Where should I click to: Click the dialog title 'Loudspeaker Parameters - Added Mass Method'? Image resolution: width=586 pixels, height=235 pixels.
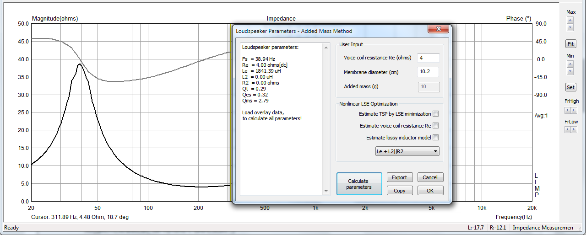click(294, 31)
